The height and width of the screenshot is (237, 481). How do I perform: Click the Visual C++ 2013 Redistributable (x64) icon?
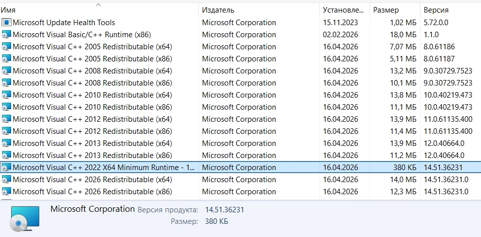click(7, 143)
